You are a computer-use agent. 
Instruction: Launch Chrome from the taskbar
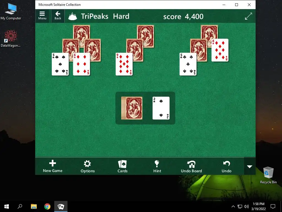pyautogui.click(x=47, y=206)
